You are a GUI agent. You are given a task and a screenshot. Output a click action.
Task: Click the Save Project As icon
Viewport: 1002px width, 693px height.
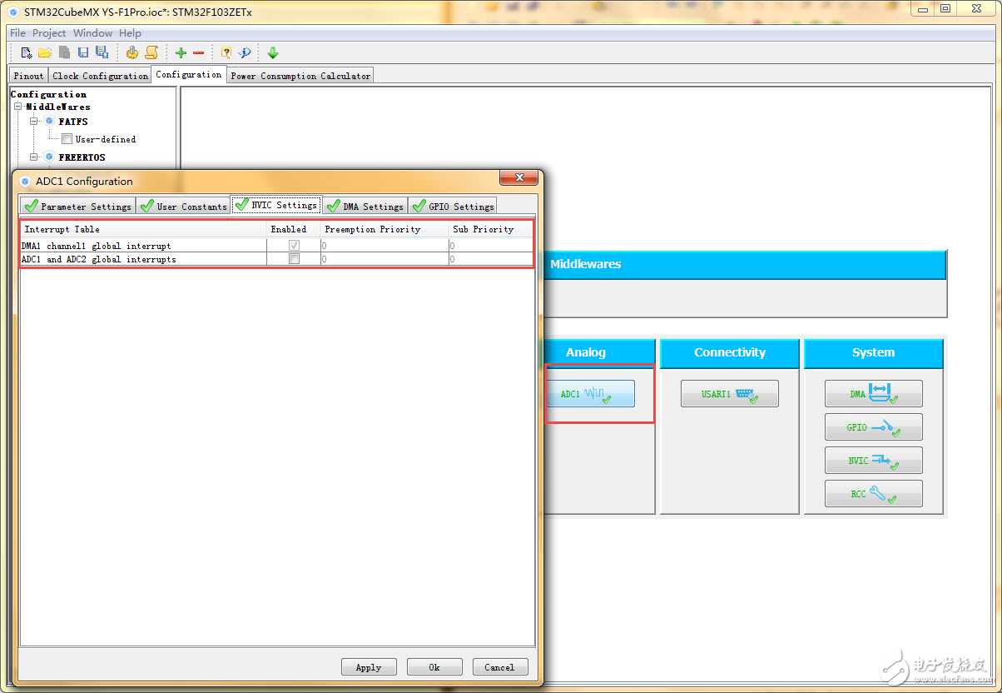coord(102,52)
